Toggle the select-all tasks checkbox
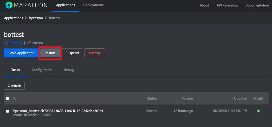 pos(8,98)
